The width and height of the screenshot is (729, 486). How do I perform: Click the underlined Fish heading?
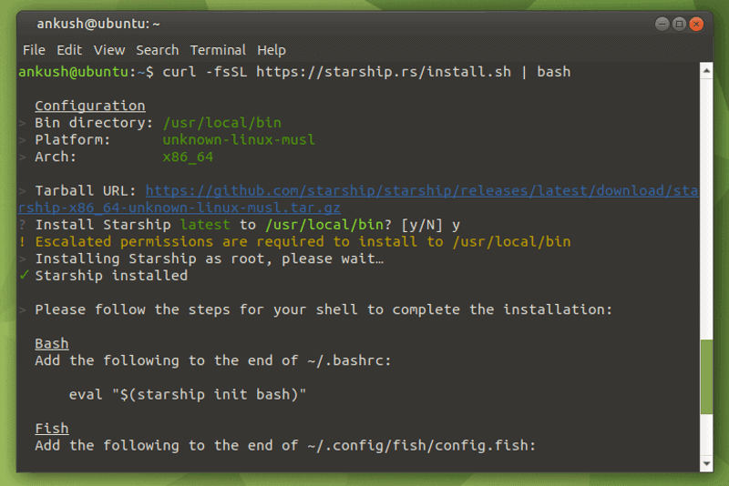(52, 428)
